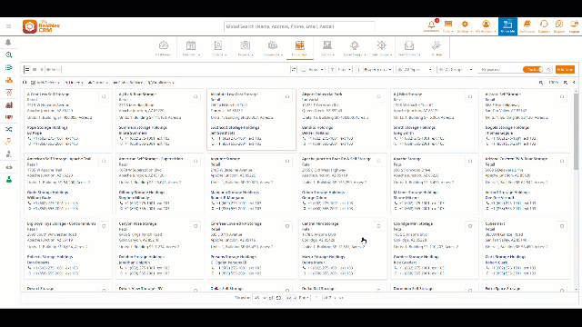Click the orange Add New button
The height and width of the screenshot is (327, 582).
[x=565, y=70]
